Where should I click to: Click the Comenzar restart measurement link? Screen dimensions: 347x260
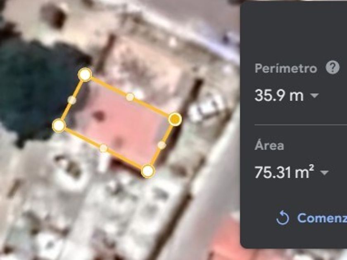point(322,218)
